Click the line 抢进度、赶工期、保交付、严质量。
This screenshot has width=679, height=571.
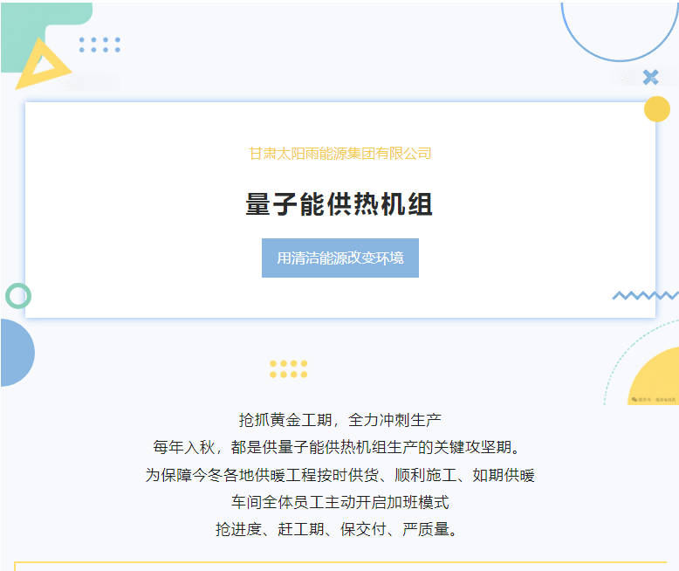pyautogui.click(x=337, y=529)
